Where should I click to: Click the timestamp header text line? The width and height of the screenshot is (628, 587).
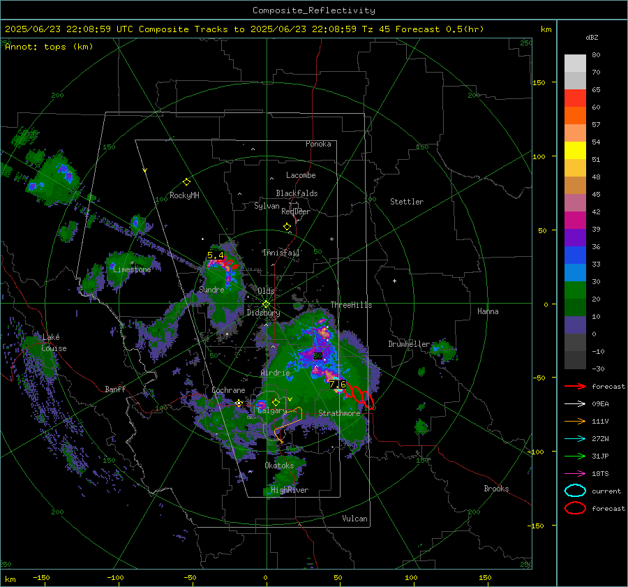[x=244, y=29]
